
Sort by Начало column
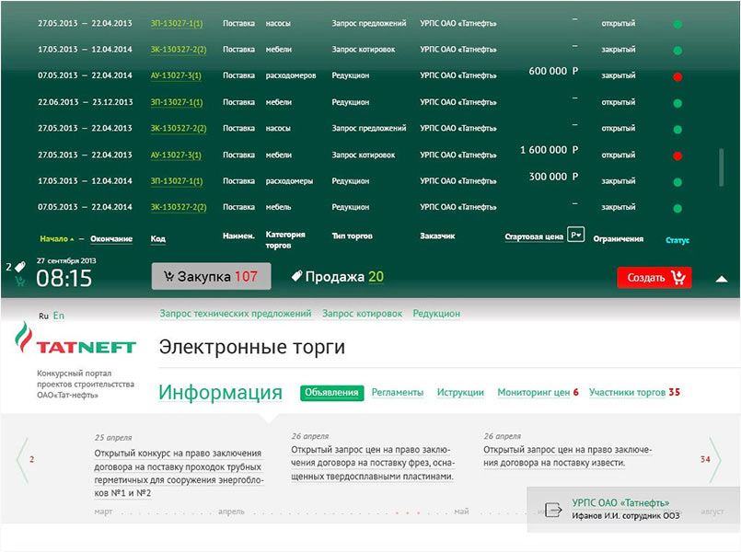coord(56,239)
